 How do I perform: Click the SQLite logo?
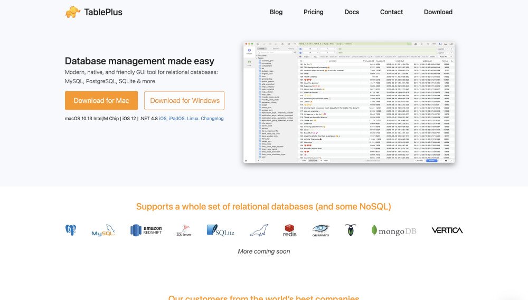click(x=220, y=230)
